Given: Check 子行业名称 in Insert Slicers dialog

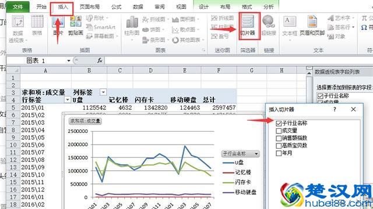Looking at the screenshot, I should pos(279,123).
